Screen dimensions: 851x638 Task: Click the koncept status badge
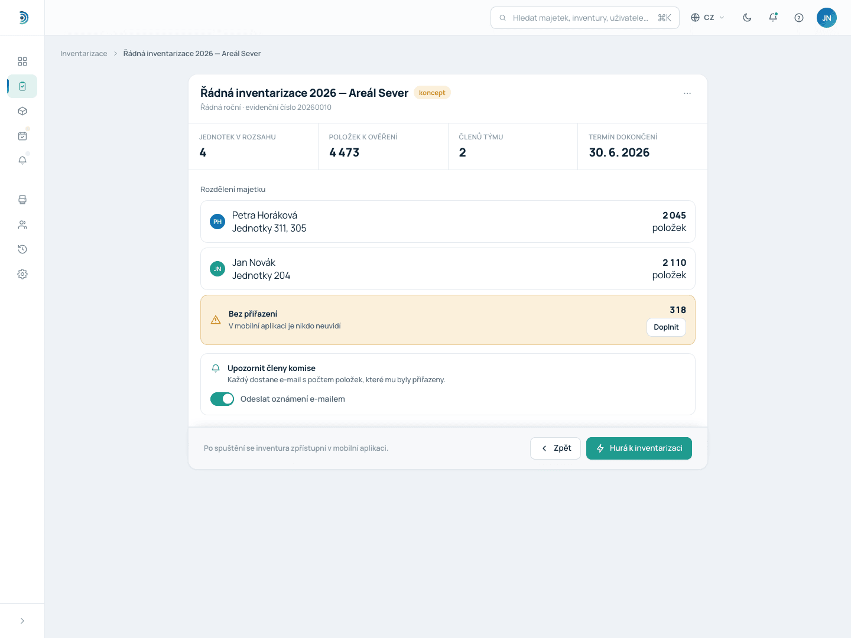(432, 93)
